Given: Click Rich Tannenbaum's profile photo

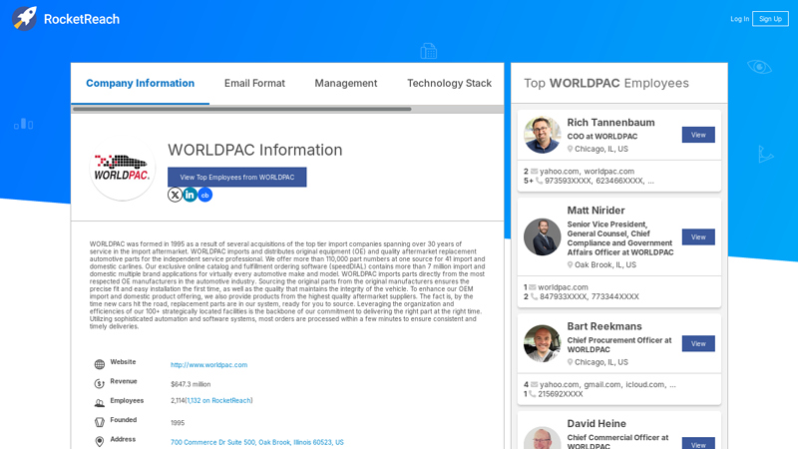Looking at the screenshot, I should coord(542,135).
